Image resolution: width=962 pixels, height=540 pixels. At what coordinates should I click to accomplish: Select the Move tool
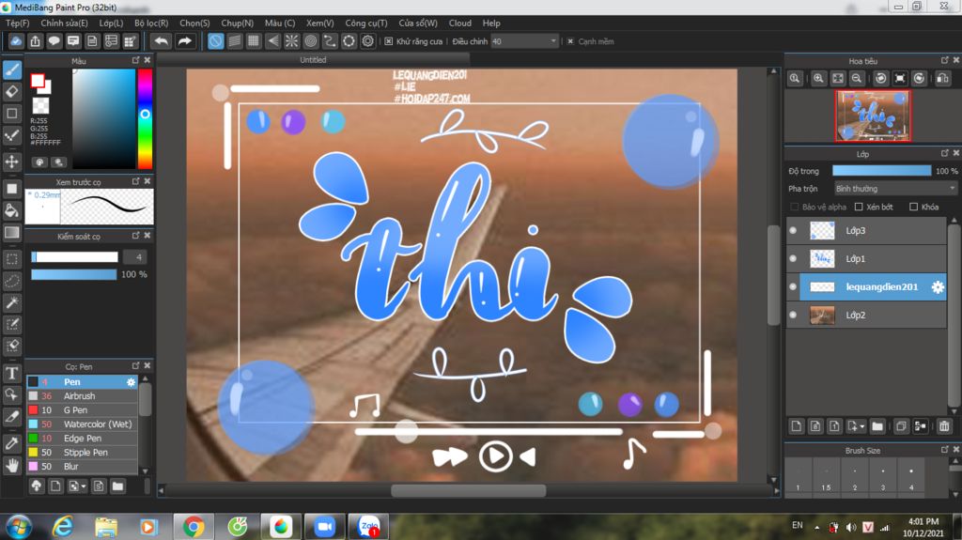(12, 162)
